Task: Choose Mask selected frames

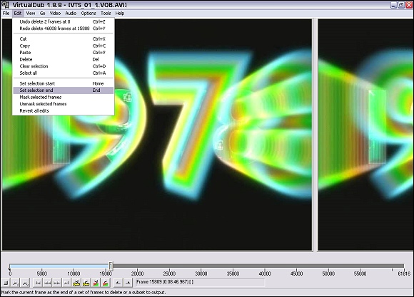Action: point(64,98)
